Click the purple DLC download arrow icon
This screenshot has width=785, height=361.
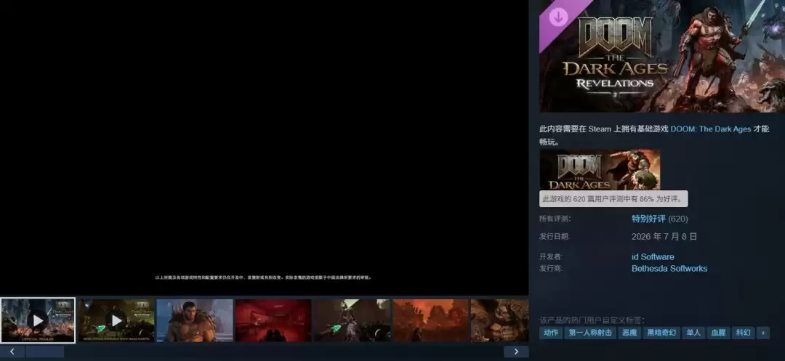click(559, 17)
